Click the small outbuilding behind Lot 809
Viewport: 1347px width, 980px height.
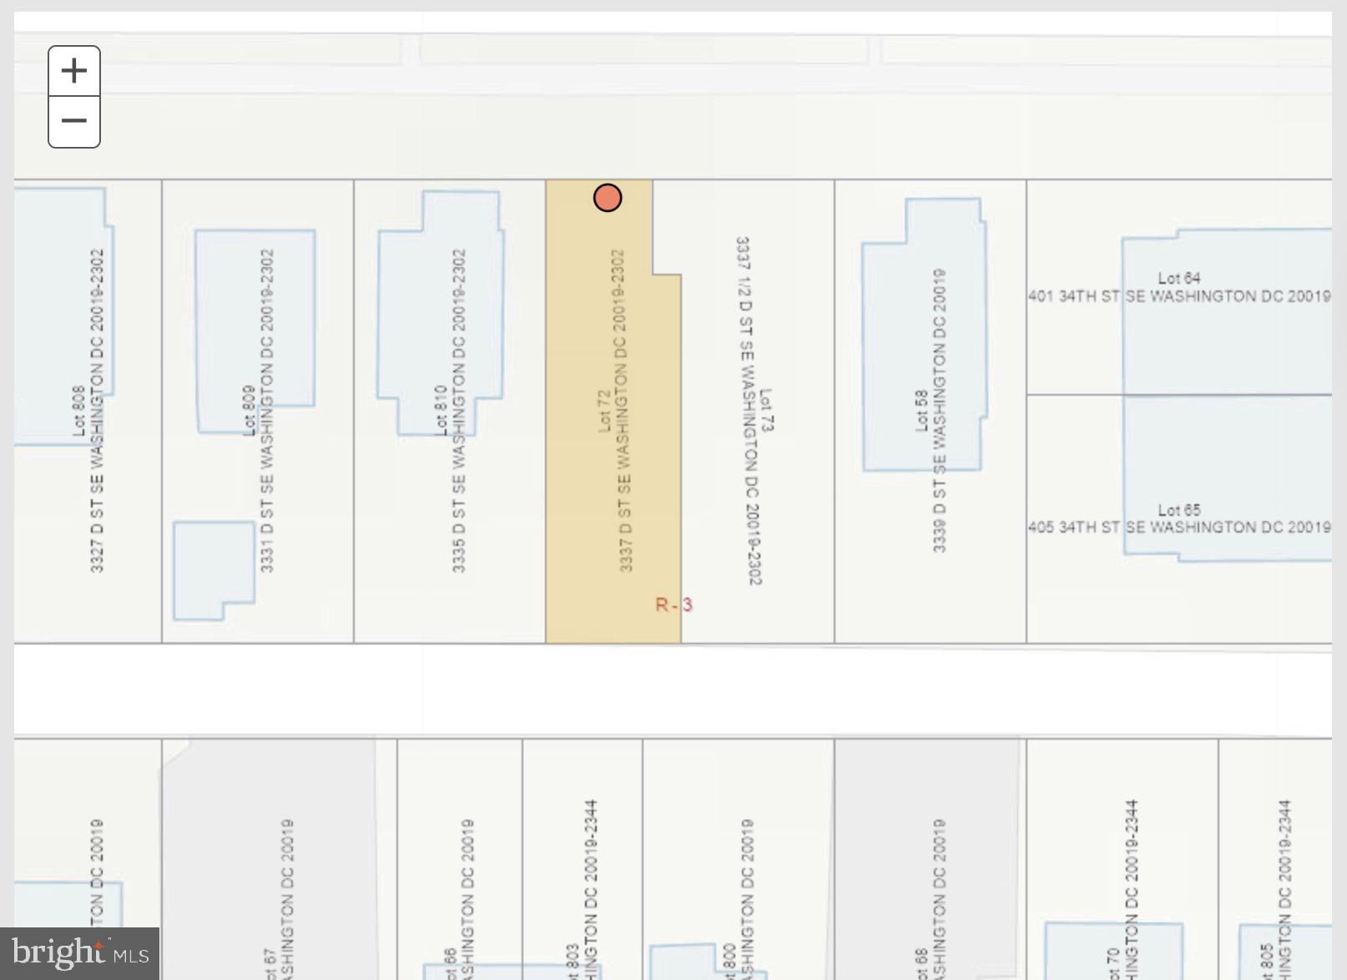[213, 568]
